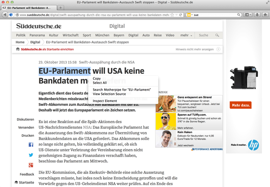Click the date text "23. Oktober 2013 15:58"
270x187 pixels.
[57, 62]
